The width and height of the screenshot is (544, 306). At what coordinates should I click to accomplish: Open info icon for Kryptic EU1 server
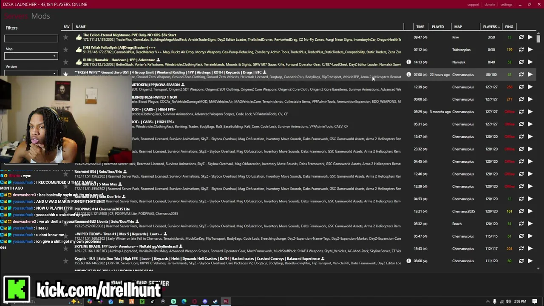408,261
